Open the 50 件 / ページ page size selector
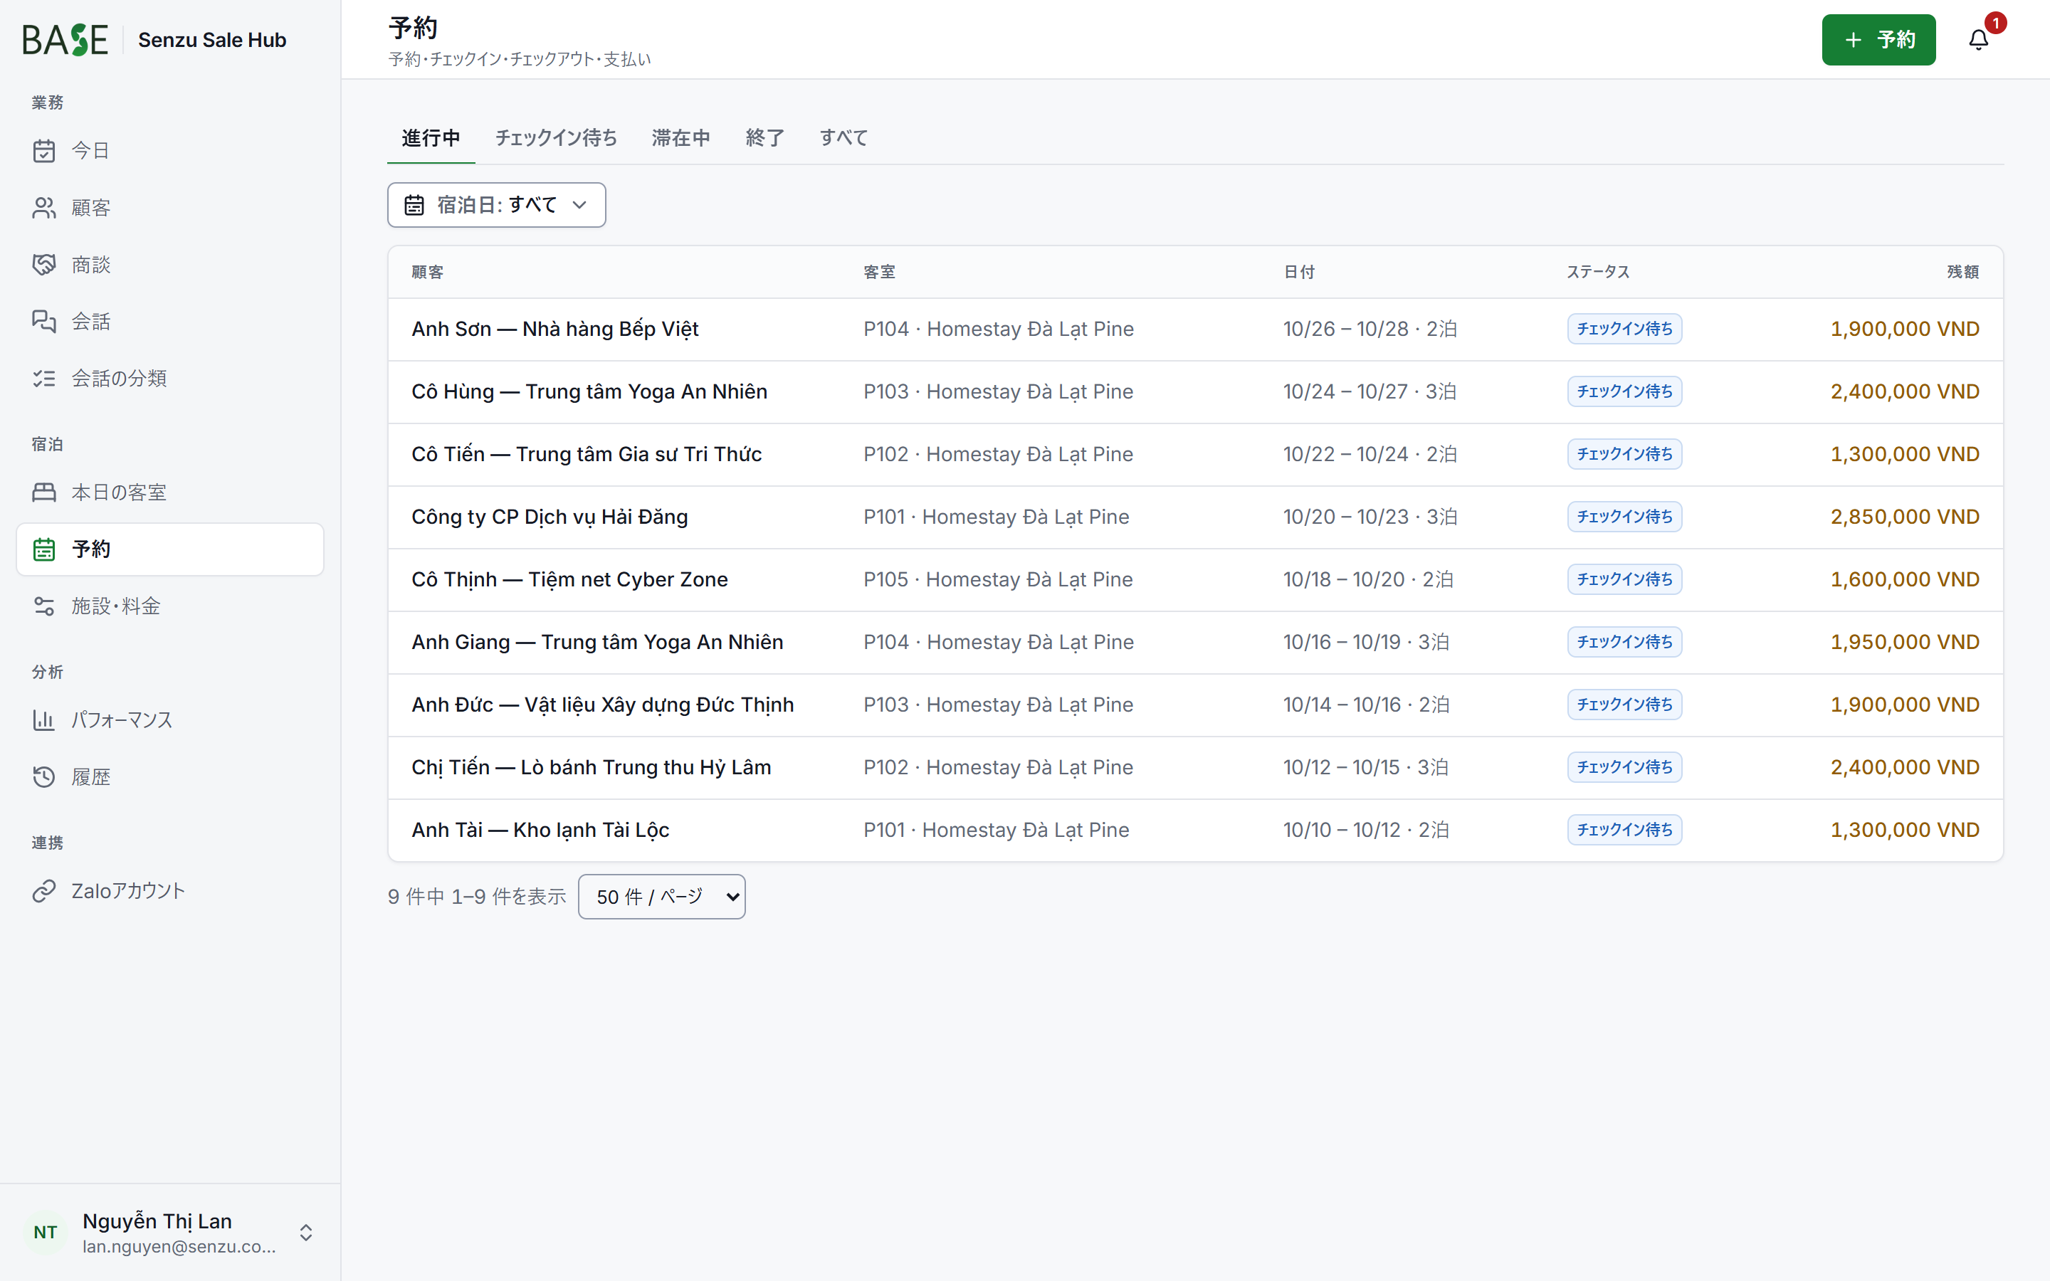The width and height of the screenshot is (2050, 1281). [x=661, y=897]
